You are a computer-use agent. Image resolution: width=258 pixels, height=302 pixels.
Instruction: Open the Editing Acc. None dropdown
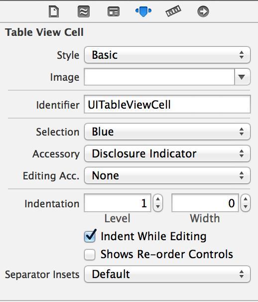pos(167,175)
